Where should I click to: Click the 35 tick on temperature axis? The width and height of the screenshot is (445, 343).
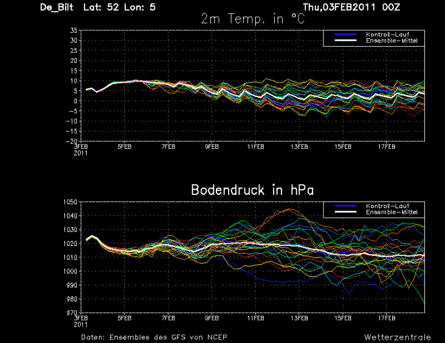tap(74, 30)
